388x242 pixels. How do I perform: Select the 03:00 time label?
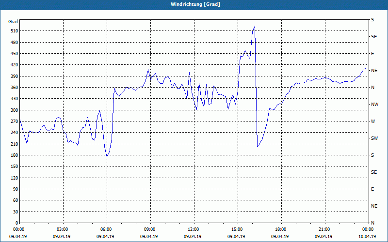point(64,229)
